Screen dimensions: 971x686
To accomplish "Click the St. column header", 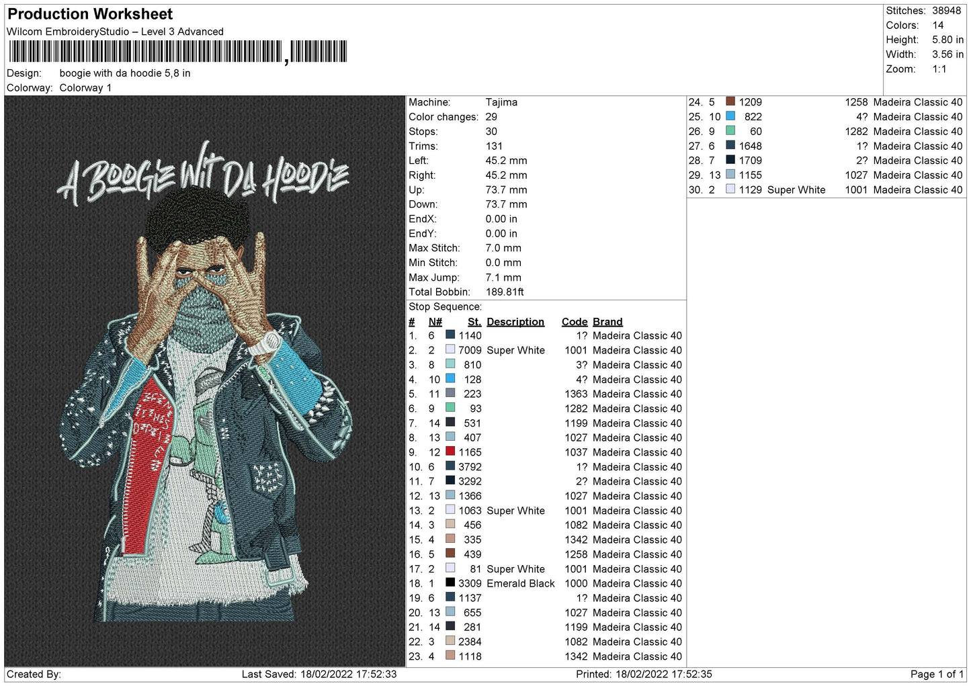I will point(474,322).
